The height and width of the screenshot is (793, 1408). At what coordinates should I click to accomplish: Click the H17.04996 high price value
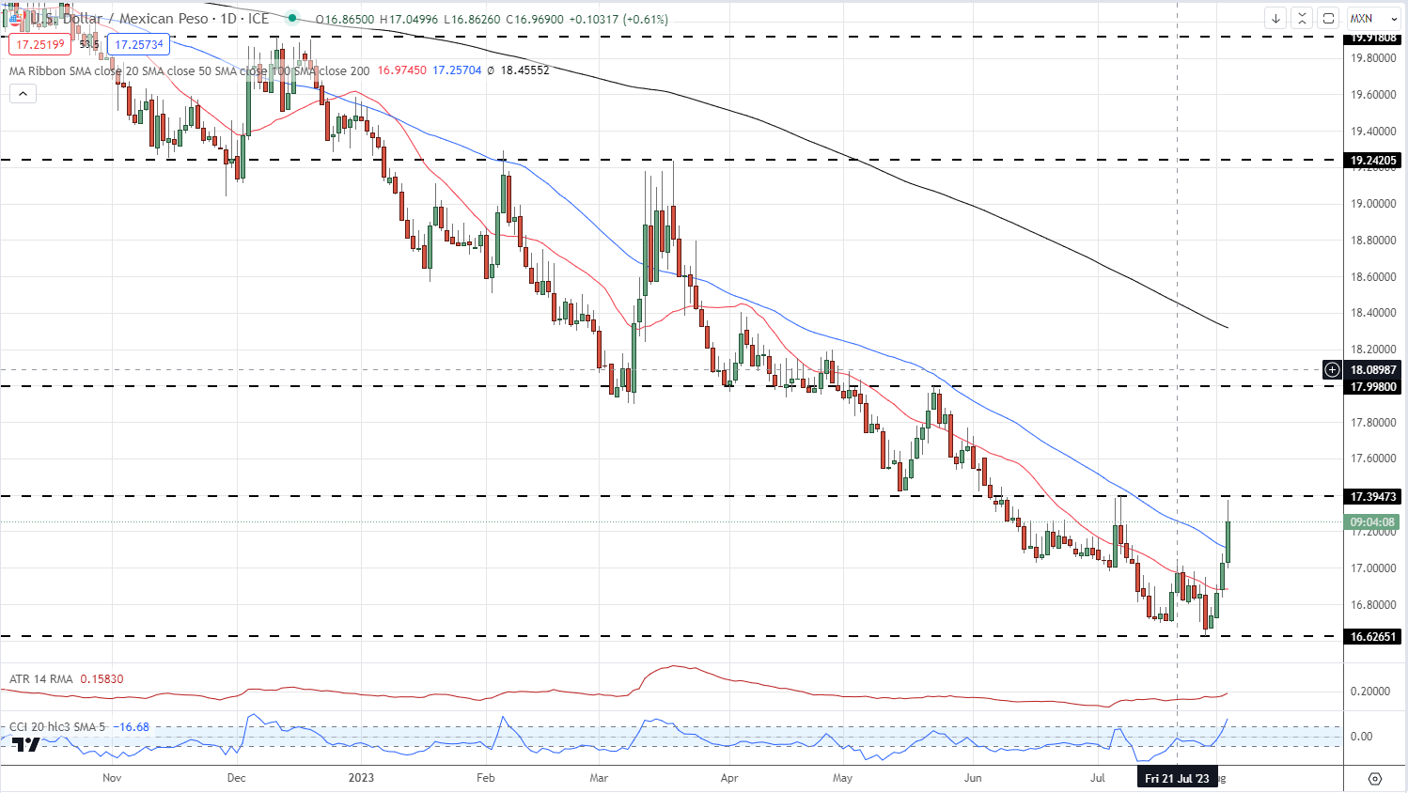tap(409, 19)
